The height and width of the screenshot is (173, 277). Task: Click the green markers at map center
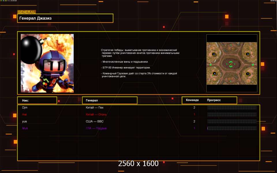[231, 64]
